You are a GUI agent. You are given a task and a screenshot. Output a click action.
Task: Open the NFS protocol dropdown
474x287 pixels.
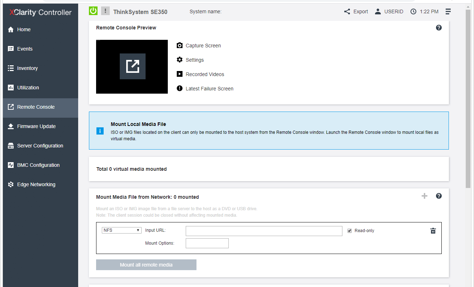(122, 230)
